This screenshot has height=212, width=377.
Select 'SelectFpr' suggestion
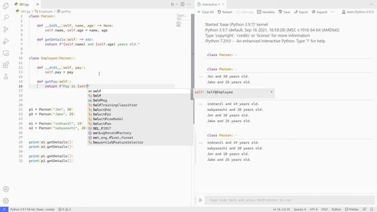(140, 114)
